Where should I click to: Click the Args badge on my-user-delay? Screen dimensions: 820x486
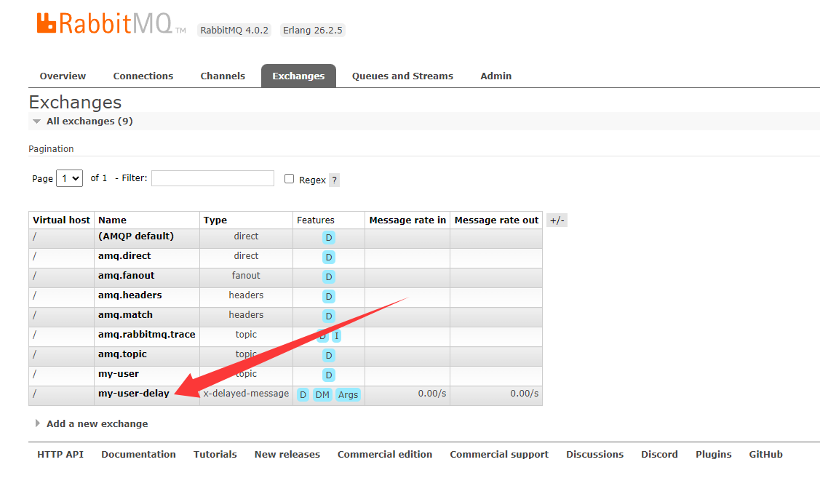[348, 394]
